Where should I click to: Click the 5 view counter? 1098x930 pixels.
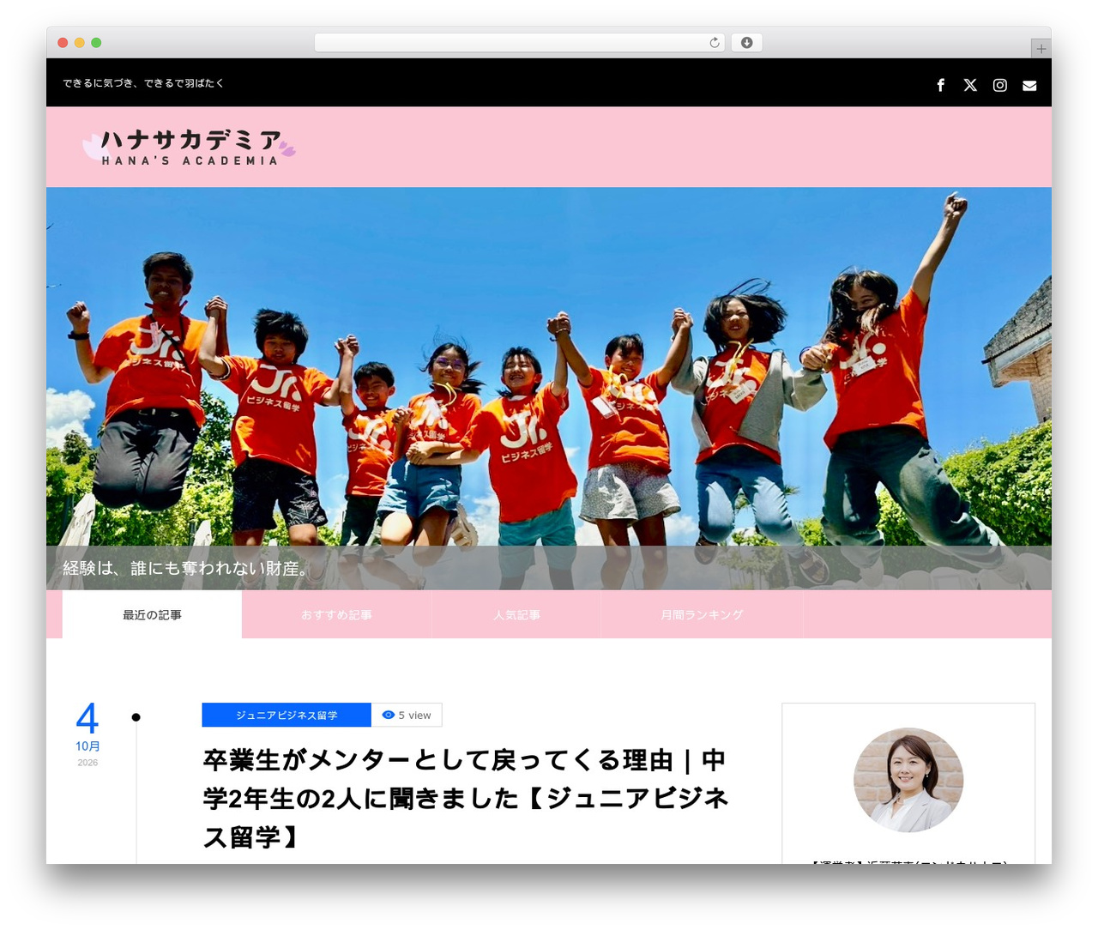407,715
